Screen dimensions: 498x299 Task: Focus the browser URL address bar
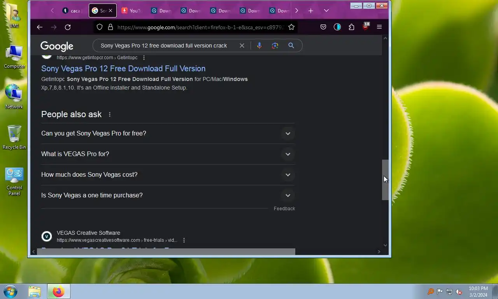click(200, 27)
